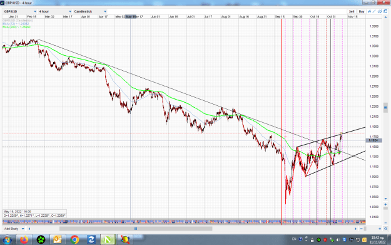Image resolution: width=391 pixels, height=245 pixels.
Task: Open the Candlestick chart type dropdown
Action: (90, 11)
